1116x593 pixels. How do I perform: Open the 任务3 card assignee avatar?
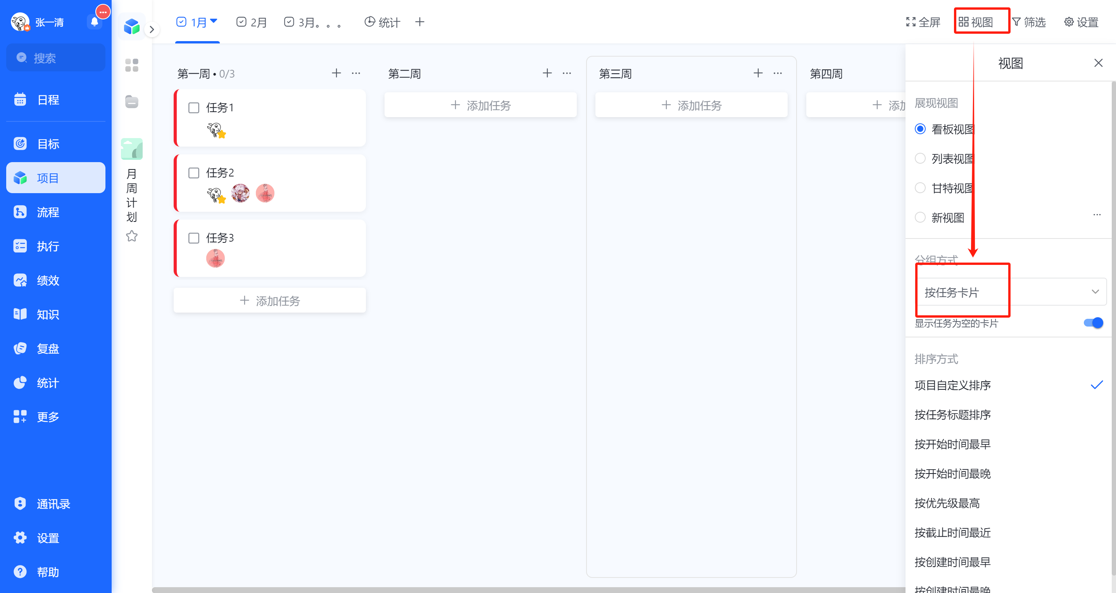coord(215,258)
